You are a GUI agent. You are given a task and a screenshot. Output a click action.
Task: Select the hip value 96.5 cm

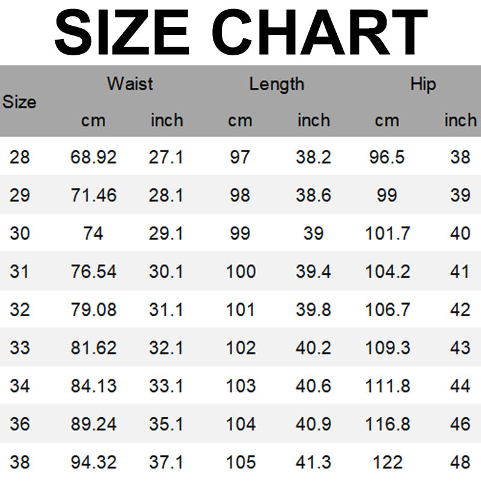[387, 158]
